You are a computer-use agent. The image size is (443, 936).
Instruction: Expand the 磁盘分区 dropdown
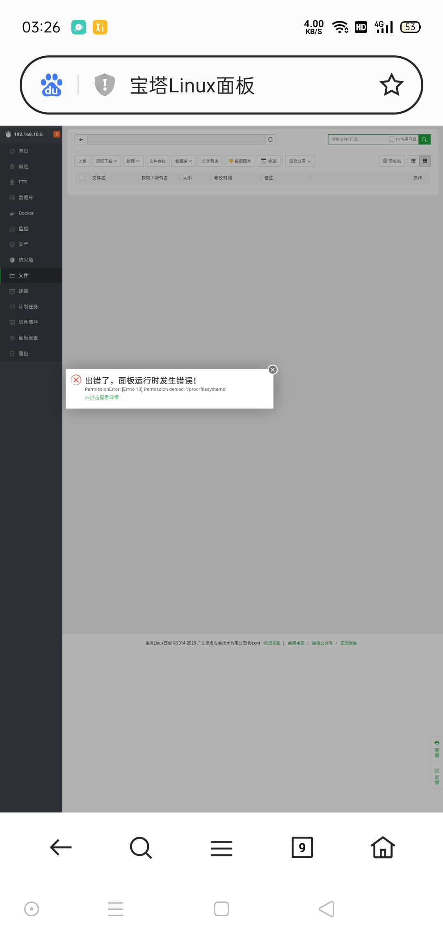tap(300, 161)
